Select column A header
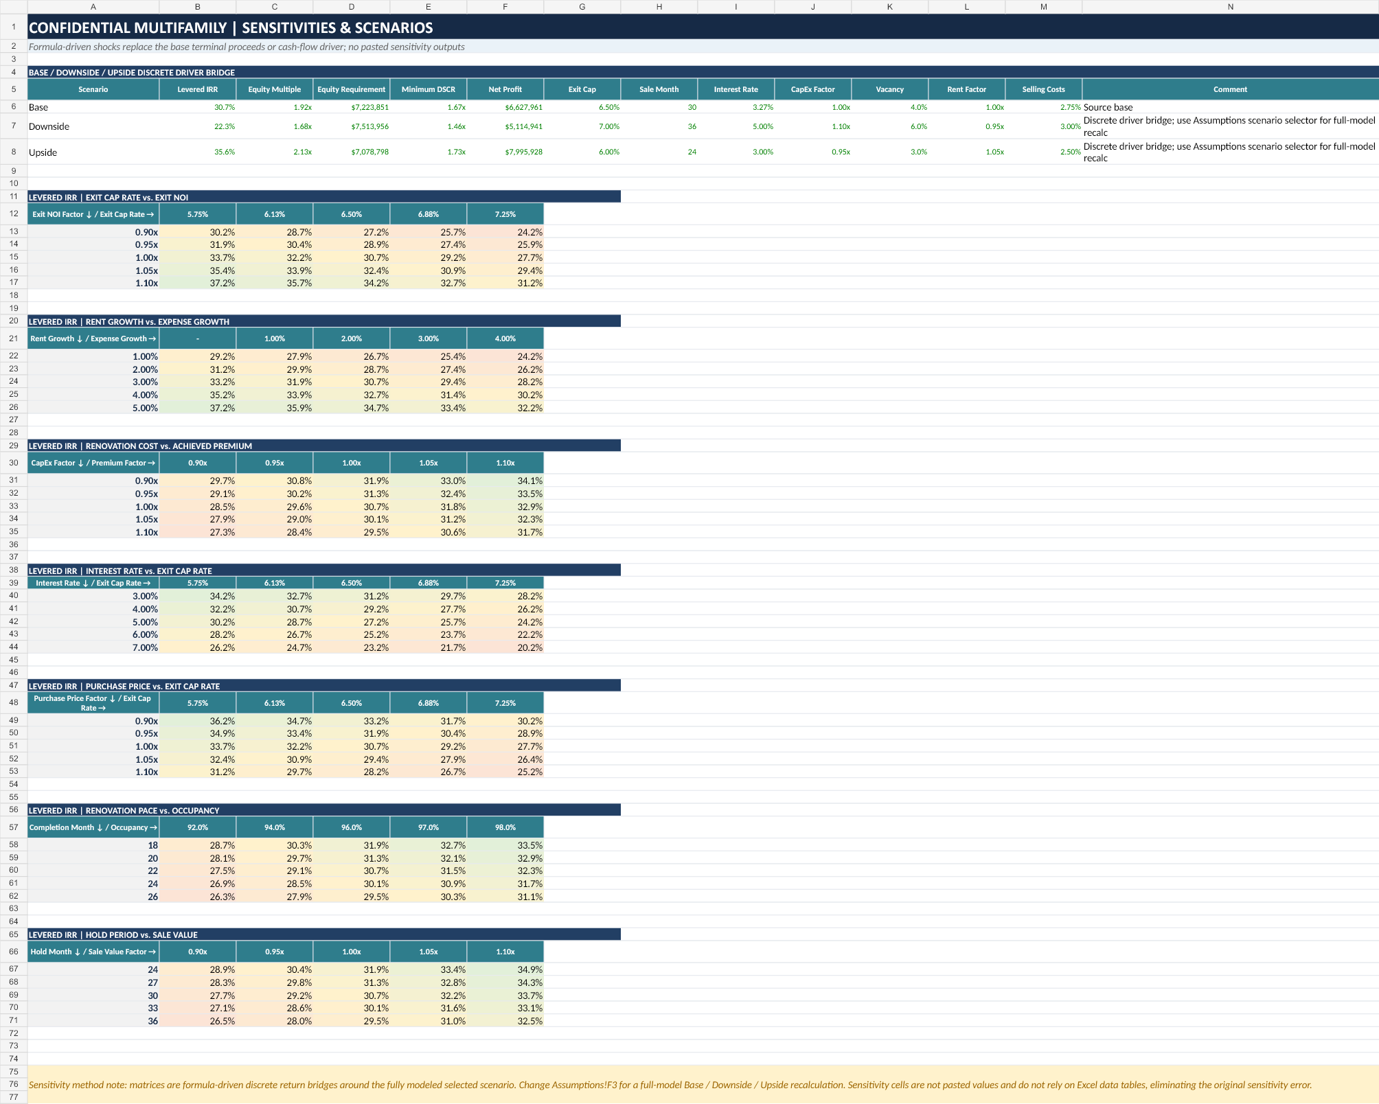The width and height of the screenshot is (1379, 1104). click(x=93, y=7)
